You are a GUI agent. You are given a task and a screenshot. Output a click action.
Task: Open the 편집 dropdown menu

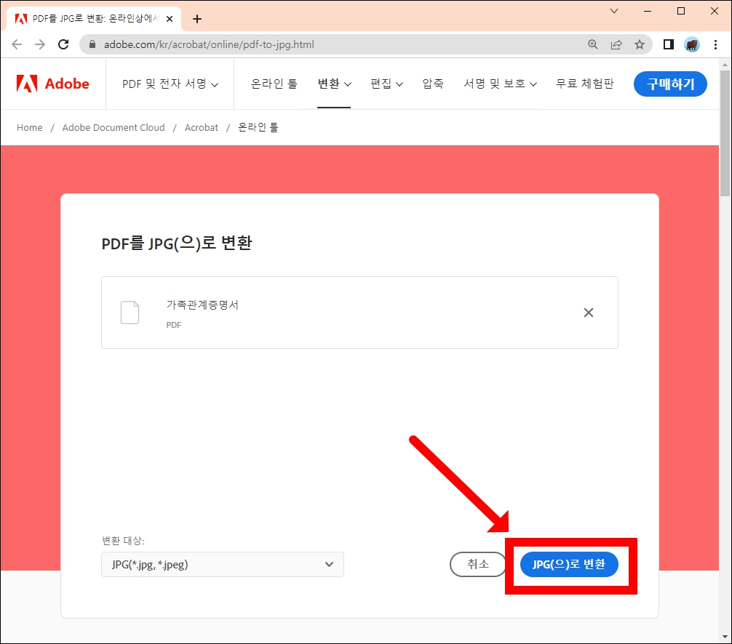[386, 84]
